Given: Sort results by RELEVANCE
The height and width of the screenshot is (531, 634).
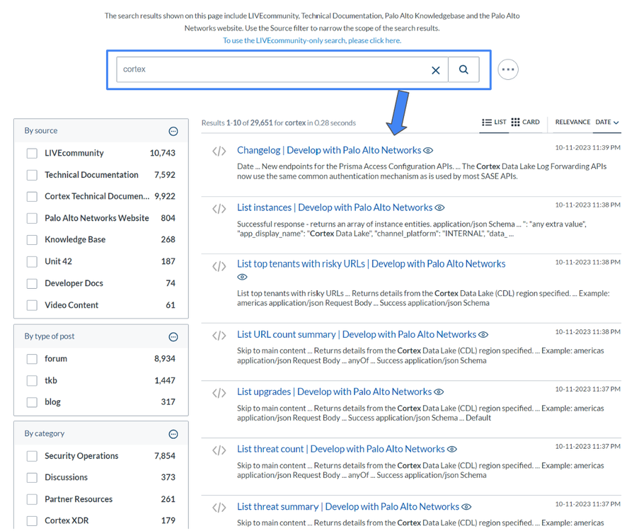Looking at the screenshot, I should (572, 122).
